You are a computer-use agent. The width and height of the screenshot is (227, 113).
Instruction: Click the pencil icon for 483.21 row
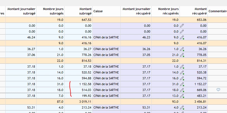(182, 96)
